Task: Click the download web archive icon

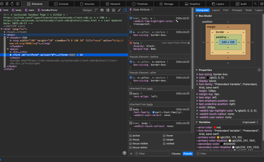Action: point(18,4)
